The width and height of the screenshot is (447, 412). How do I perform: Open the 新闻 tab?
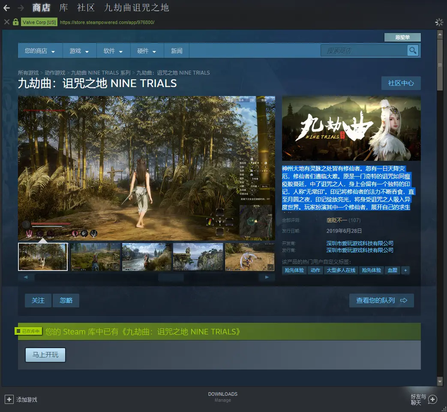point(177,51)
